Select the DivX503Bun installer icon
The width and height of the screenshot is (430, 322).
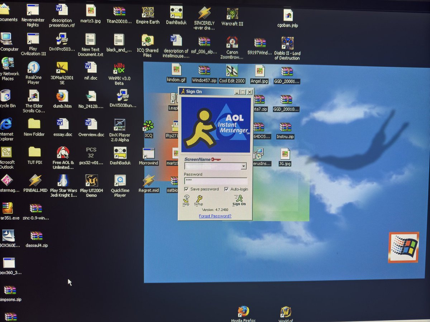(x=123, y=96)
